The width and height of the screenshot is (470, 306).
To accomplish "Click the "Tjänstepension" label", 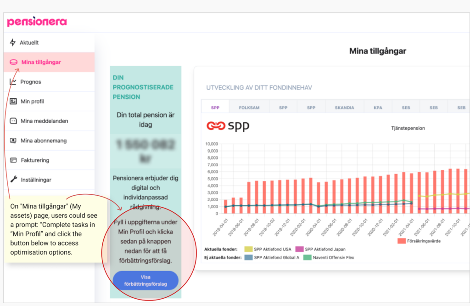I will click(x=408, y=128).
